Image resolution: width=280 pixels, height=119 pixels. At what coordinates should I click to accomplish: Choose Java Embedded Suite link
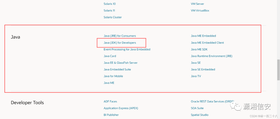point(117,70)
